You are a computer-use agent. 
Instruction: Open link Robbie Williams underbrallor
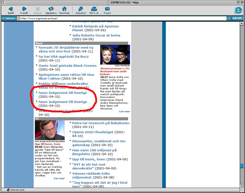click(x=63, y=84)
